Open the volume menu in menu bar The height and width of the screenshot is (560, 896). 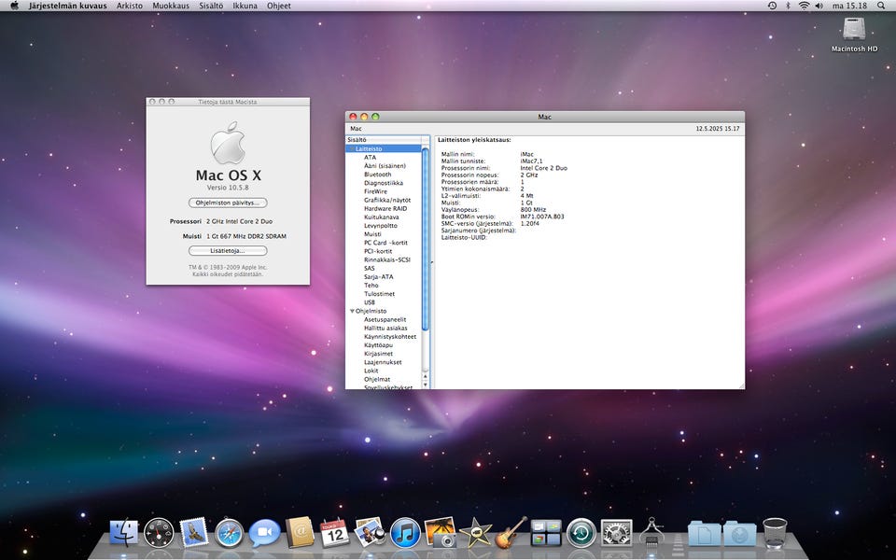tap(819, 6)
